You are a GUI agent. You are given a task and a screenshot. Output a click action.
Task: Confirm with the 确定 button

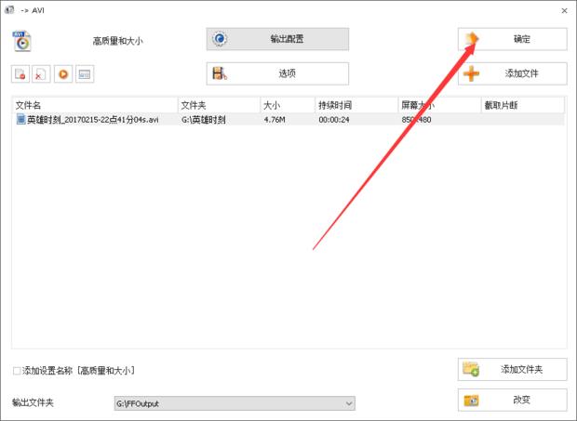click(x=512, y=39)
